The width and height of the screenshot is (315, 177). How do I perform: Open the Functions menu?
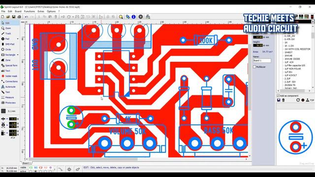click(x=30, y=11)
